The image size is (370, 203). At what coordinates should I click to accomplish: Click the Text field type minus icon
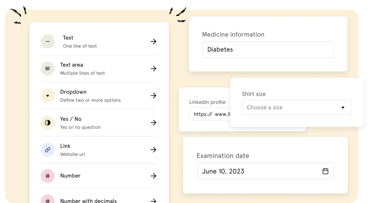click(x=48, y=42)
